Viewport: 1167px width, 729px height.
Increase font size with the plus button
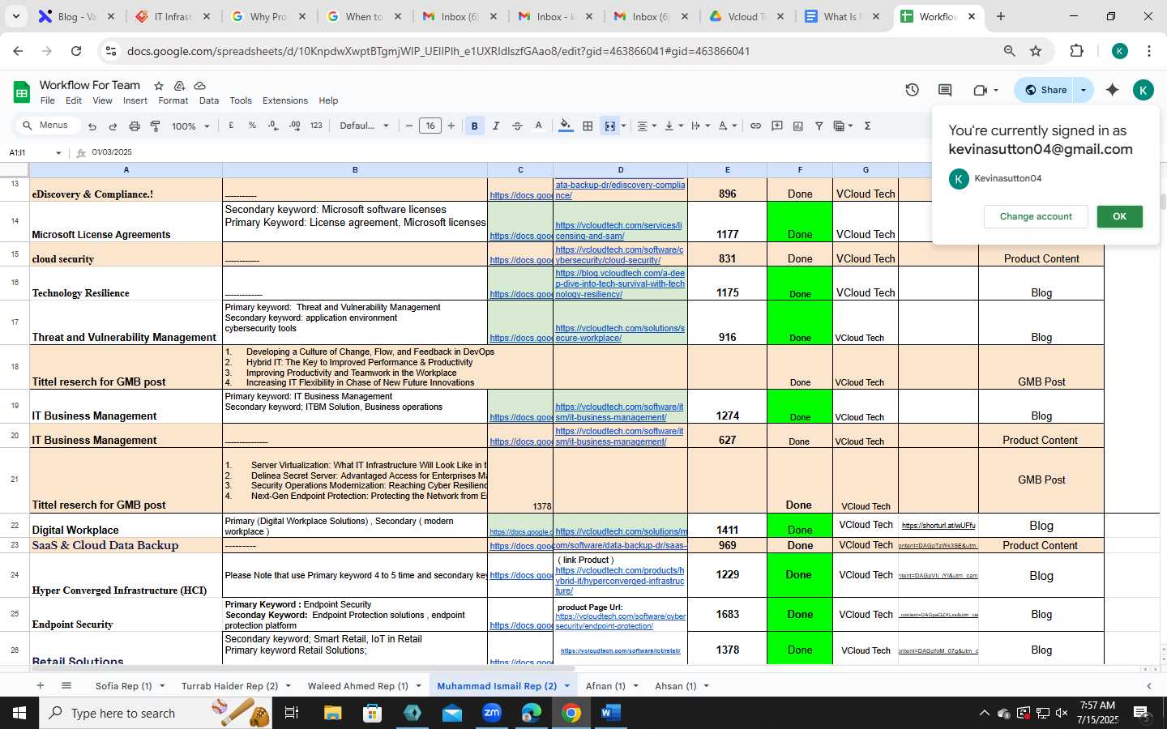click(x=451, y=126)
